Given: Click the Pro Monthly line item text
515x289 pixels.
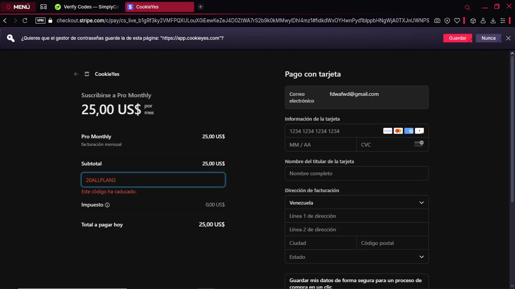Looking at the screenshot, I should 96,136.
